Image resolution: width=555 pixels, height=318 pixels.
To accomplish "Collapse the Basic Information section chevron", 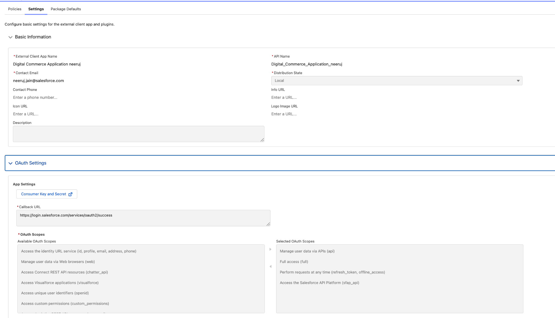I will (x=10, y=37).
